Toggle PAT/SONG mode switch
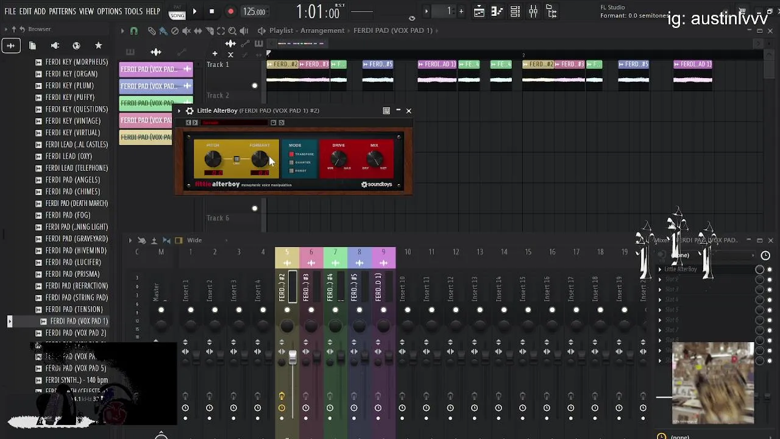 pos(177,12)
